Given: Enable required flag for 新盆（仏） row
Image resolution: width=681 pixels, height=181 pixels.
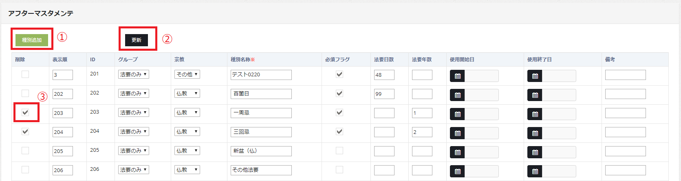Looking at the screenshot, I should tap(339, 151).
